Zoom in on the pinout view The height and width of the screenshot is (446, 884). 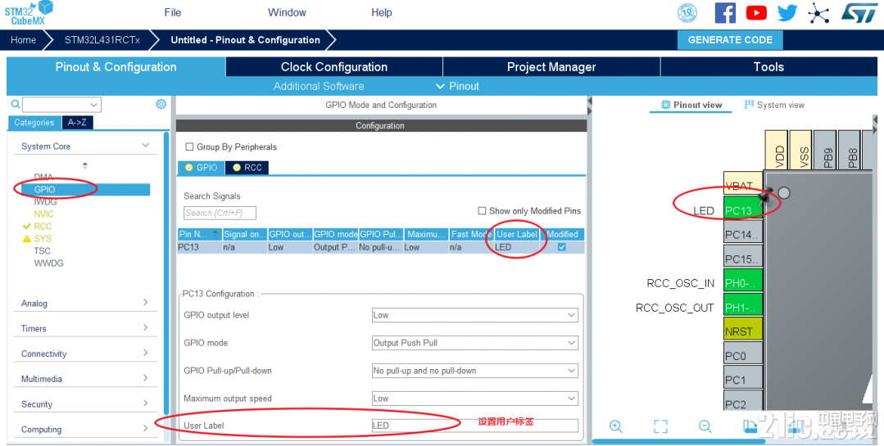click(x=615, y=426)
